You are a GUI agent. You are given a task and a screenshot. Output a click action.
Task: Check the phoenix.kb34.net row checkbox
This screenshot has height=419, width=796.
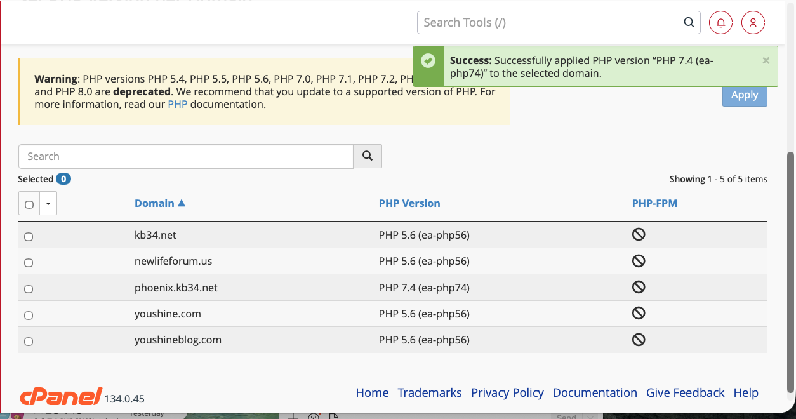coord(29,289)
